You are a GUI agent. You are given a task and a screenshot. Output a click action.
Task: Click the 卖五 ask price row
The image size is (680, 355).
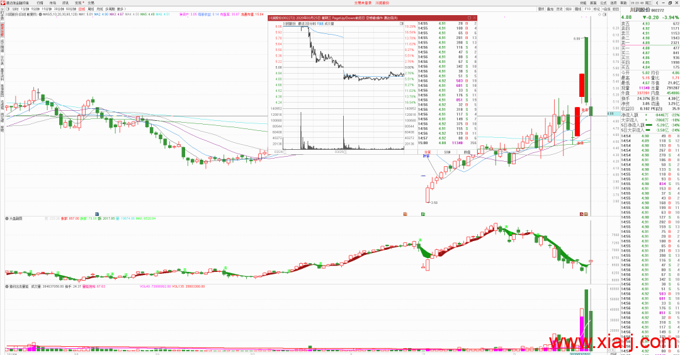(650, 23)
